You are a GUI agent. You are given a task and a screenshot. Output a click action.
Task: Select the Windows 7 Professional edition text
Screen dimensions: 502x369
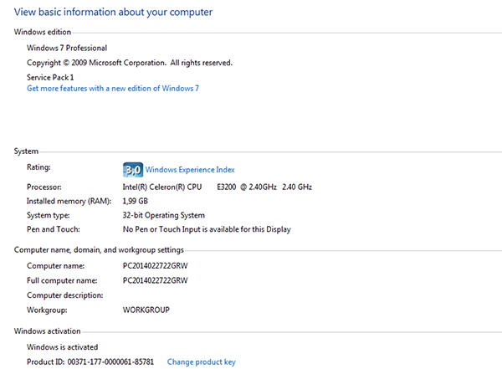click(67, 48)
